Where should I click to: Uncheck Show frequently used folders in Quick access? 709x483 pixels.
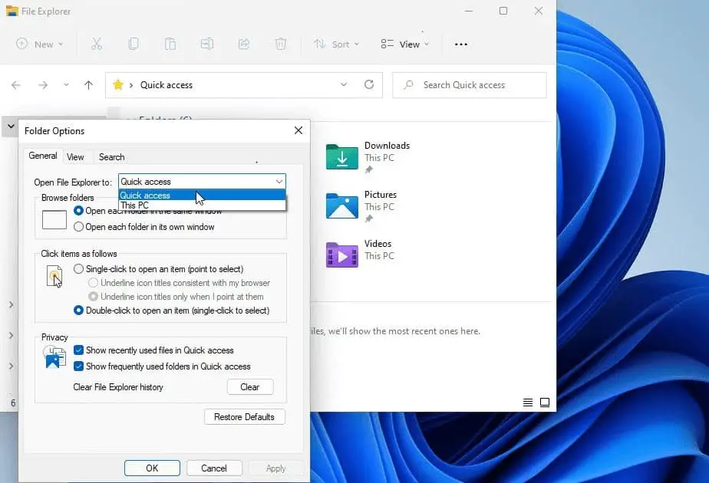[78, 366]
